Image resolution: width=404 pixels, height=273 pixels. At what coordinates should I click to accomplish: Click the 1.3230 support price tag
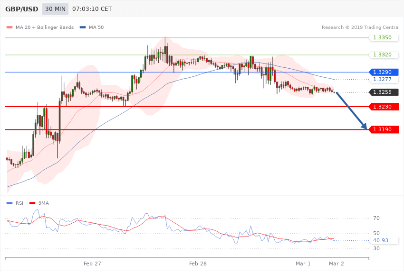click(x=384, y=107)
